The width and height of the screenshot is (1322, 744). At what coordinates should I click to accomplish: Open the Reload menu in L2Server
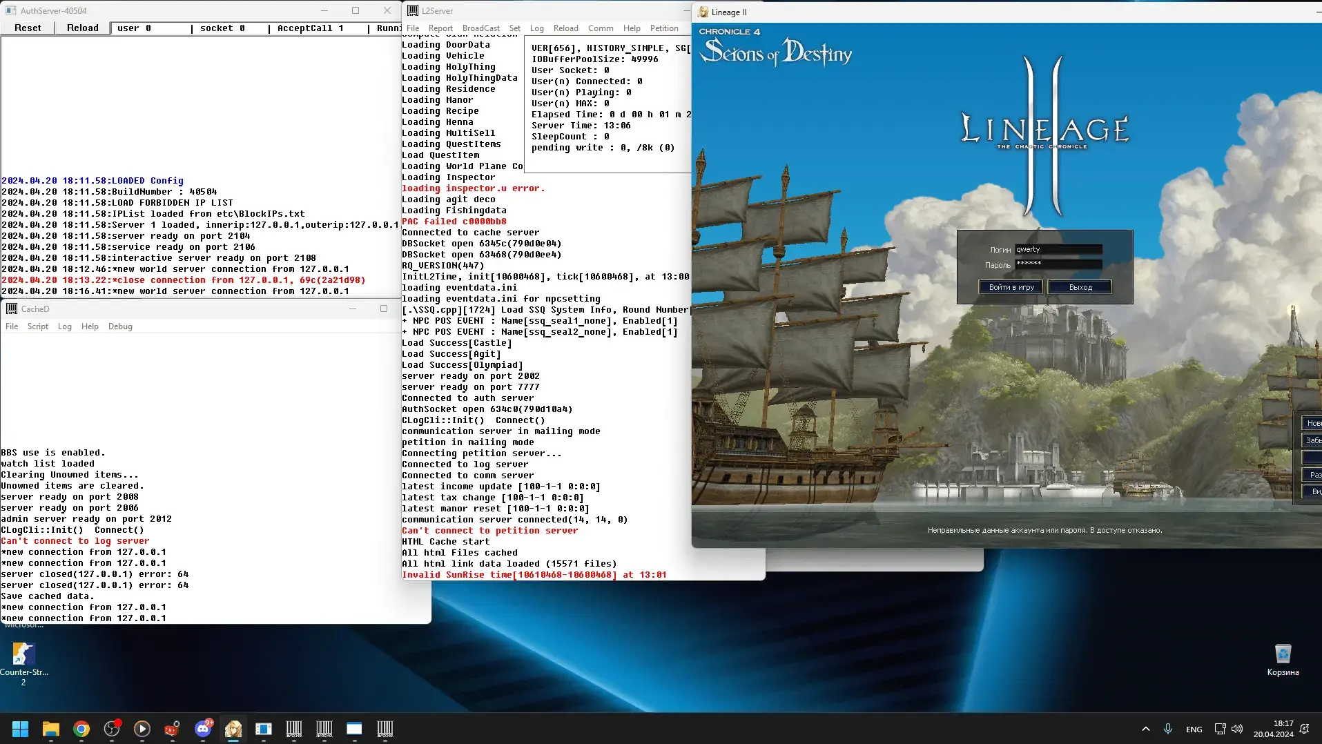pos(566,28)
